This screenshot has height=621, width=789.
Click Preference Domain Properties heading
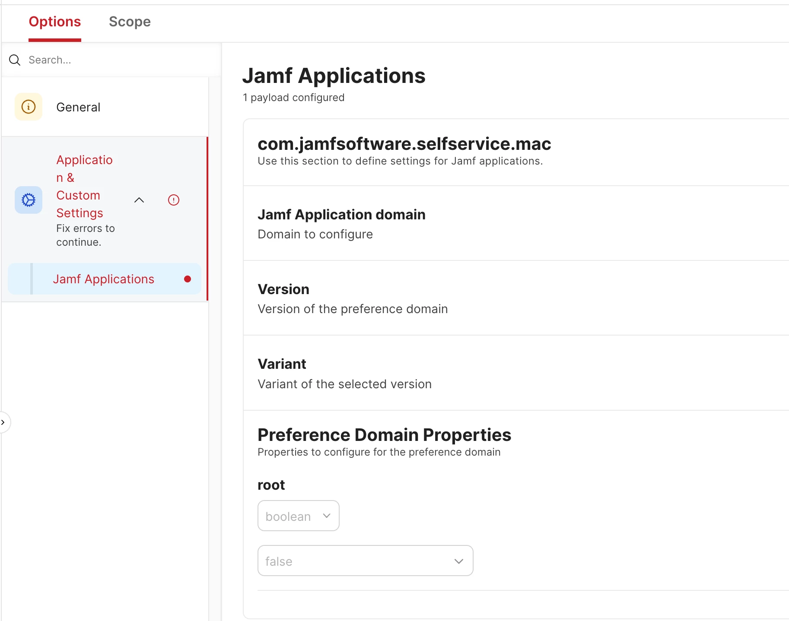[384, 435]
